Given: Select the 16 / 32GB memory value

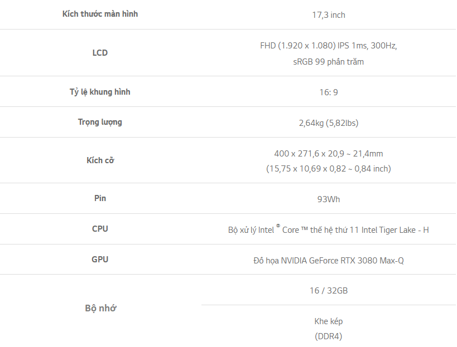Looking at the screenshot, I should click(x=329, y=291).
